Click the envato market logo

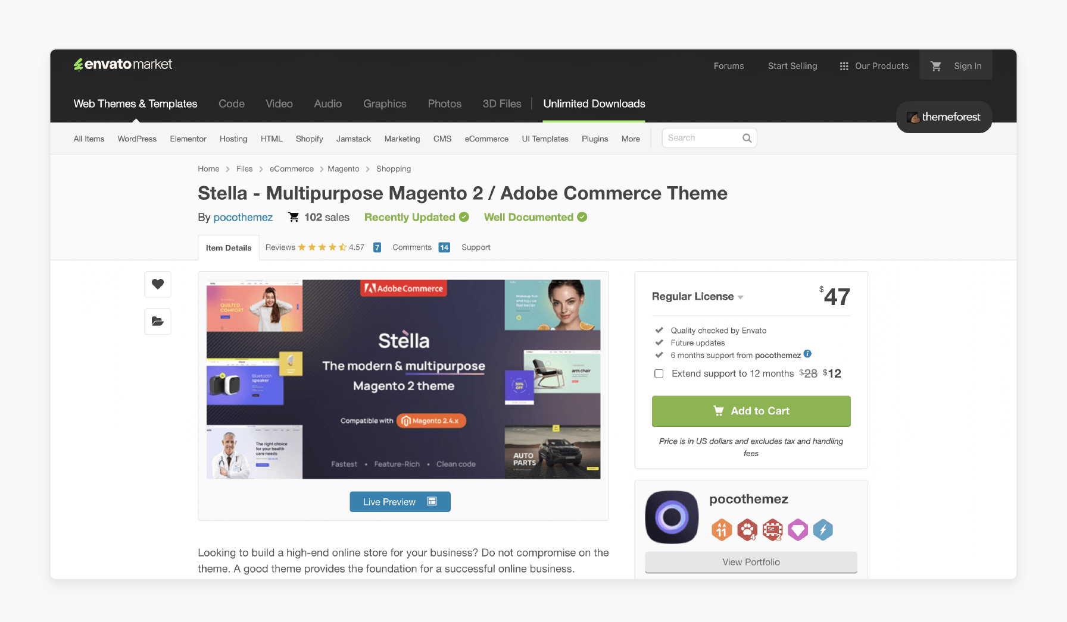click(x=123, y=64)
